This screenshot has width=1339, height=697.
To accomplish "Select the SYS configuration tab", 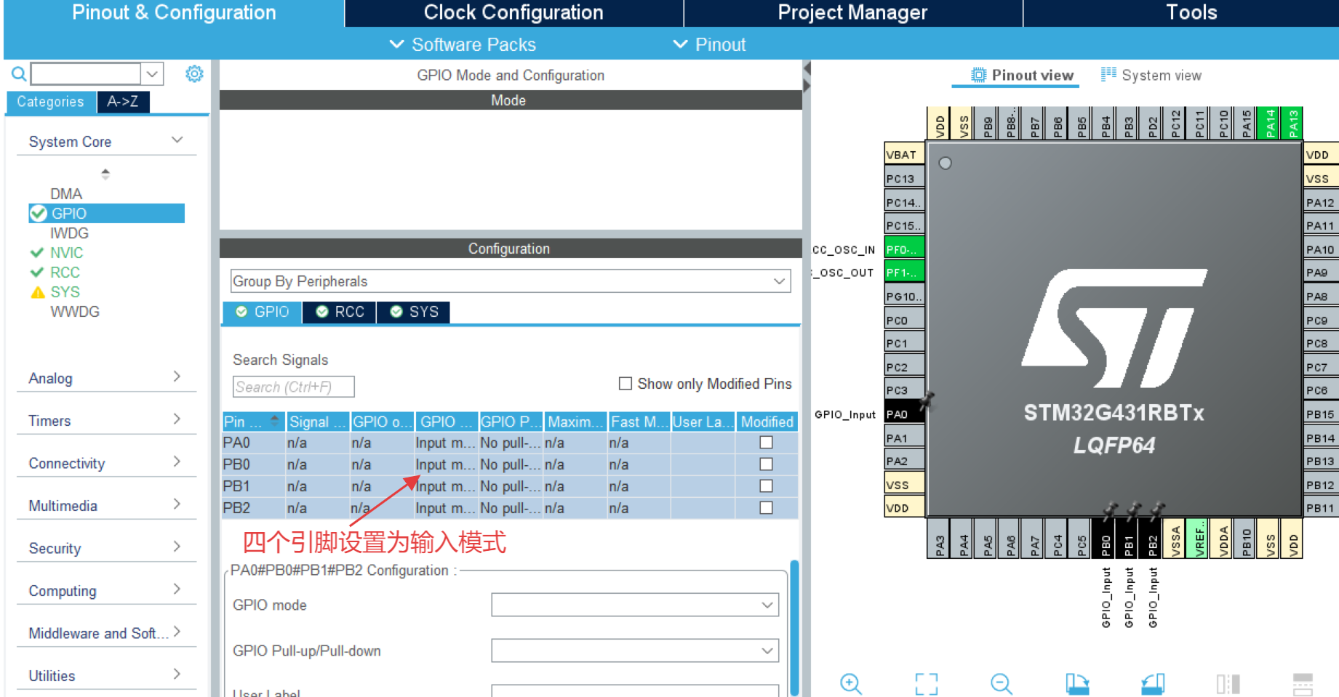I will point(414,312).
